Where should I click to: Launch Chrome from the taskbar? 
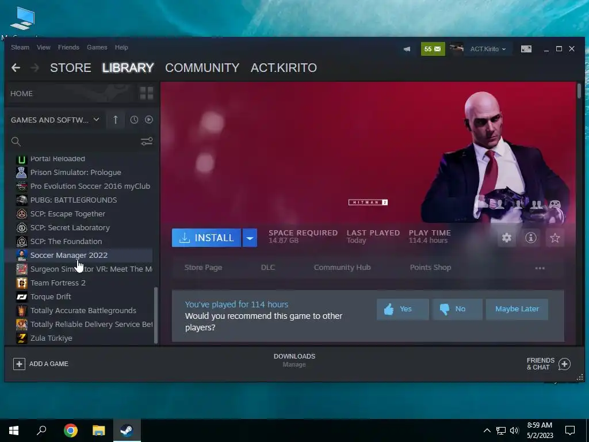pos(70,430)
